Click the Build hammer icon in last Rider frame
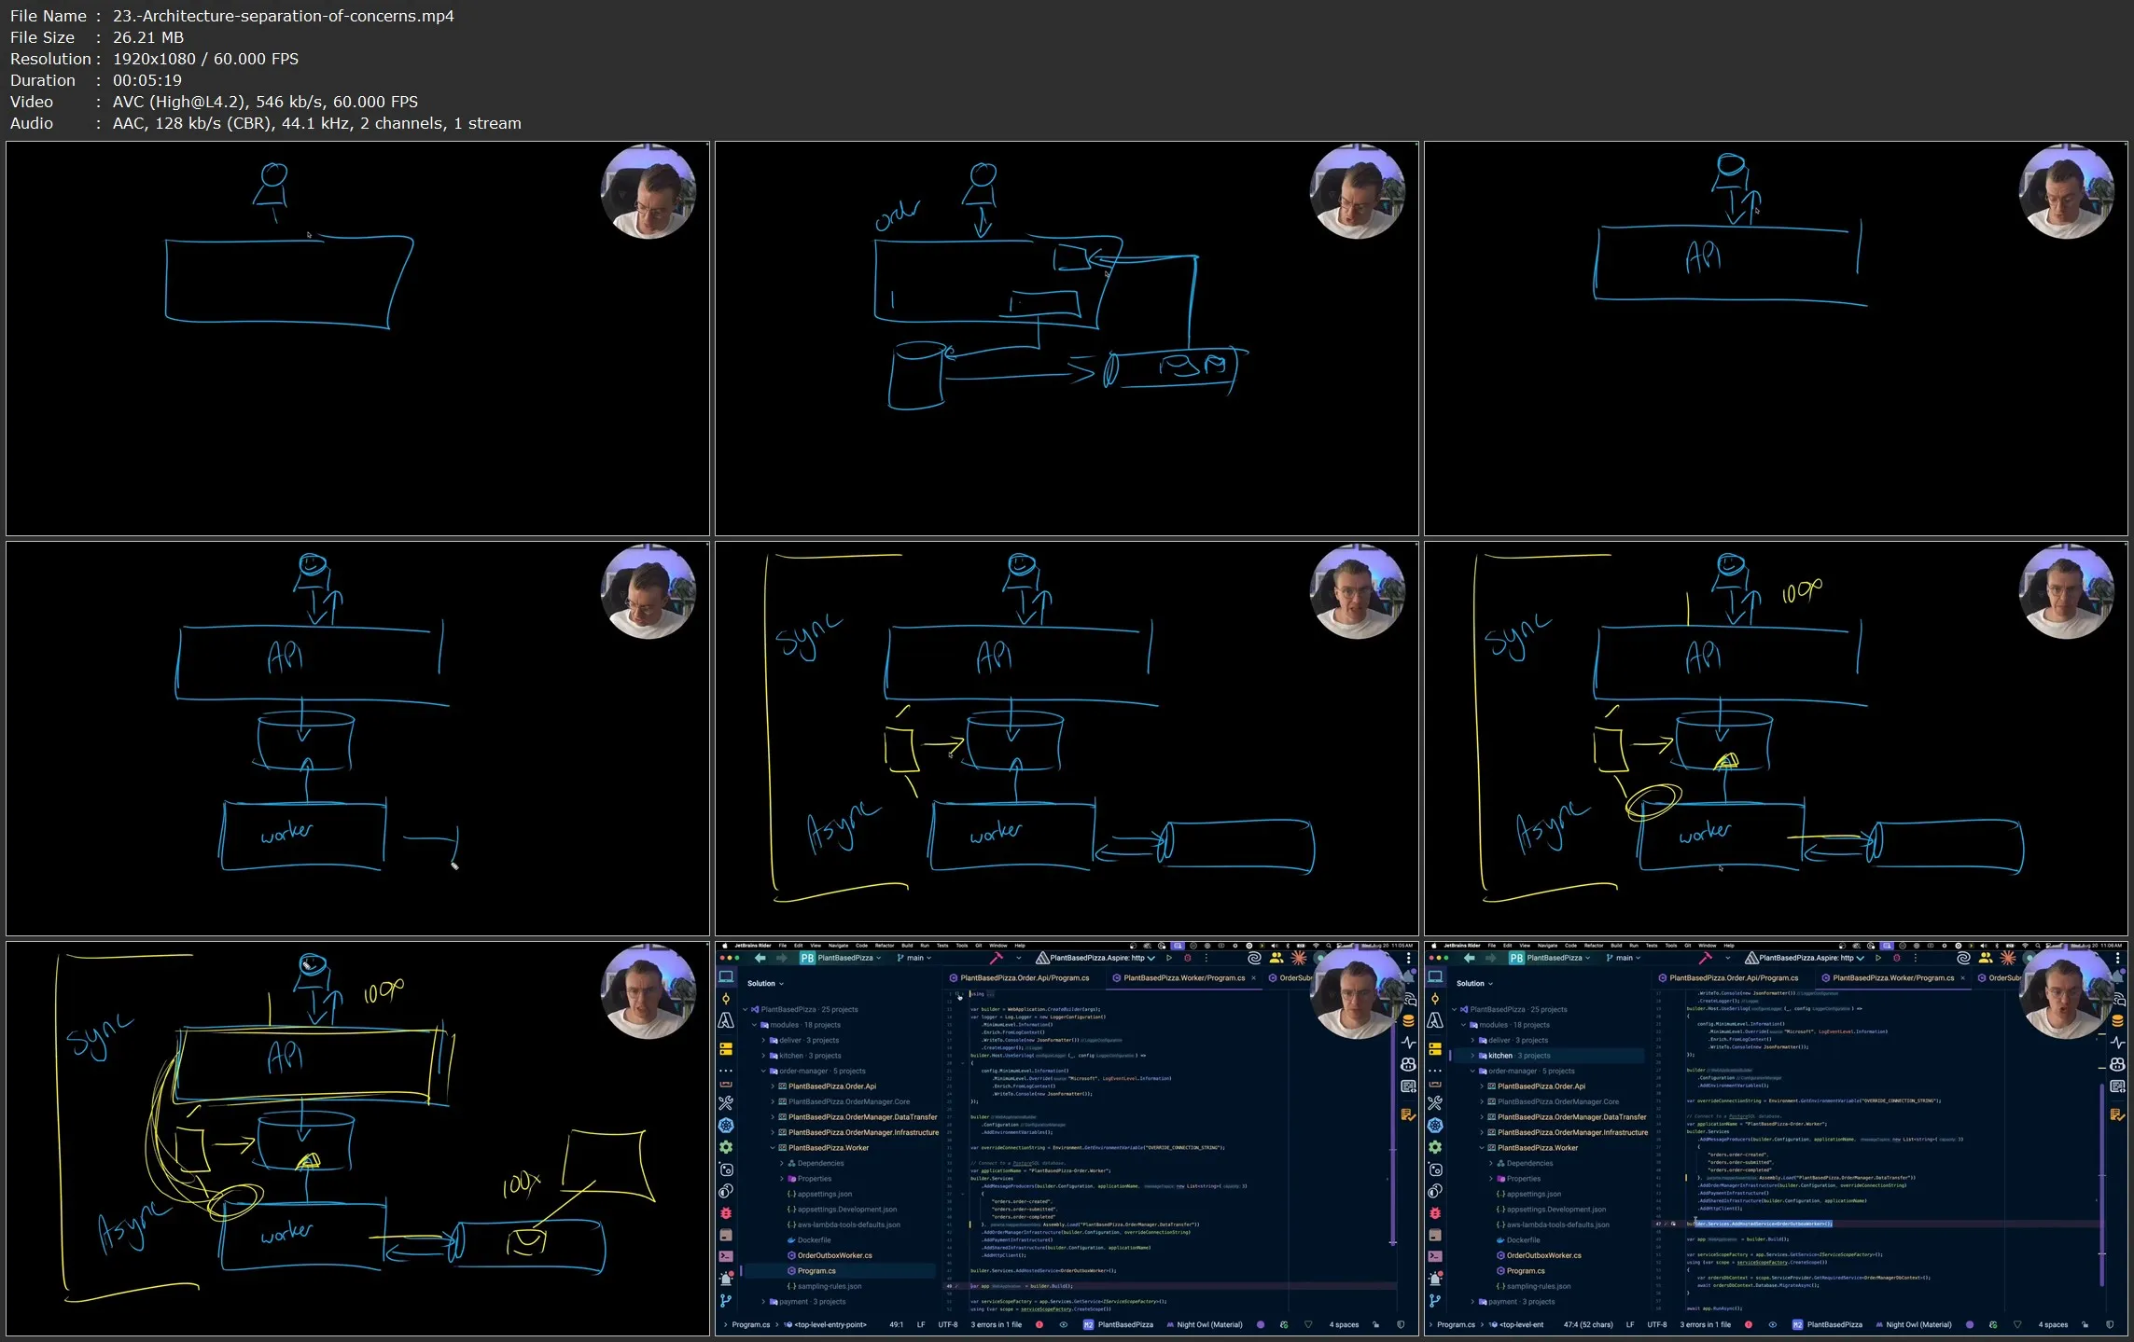This screenshot has height=1342, width=2134. click(x=1706, y=958)
